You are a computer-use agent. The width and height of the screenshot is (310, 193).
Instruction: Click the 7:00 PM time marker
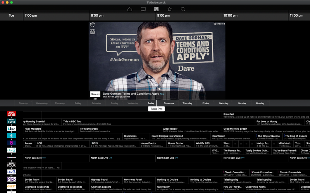click(x=157, y=109)
